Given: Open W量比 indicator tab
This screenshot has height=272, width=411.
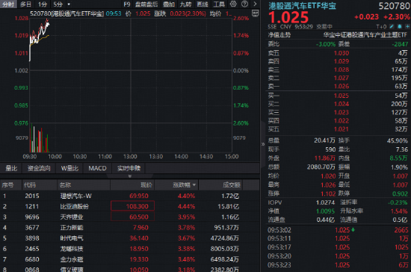Looking at the screenshot, I should [69, 168].
